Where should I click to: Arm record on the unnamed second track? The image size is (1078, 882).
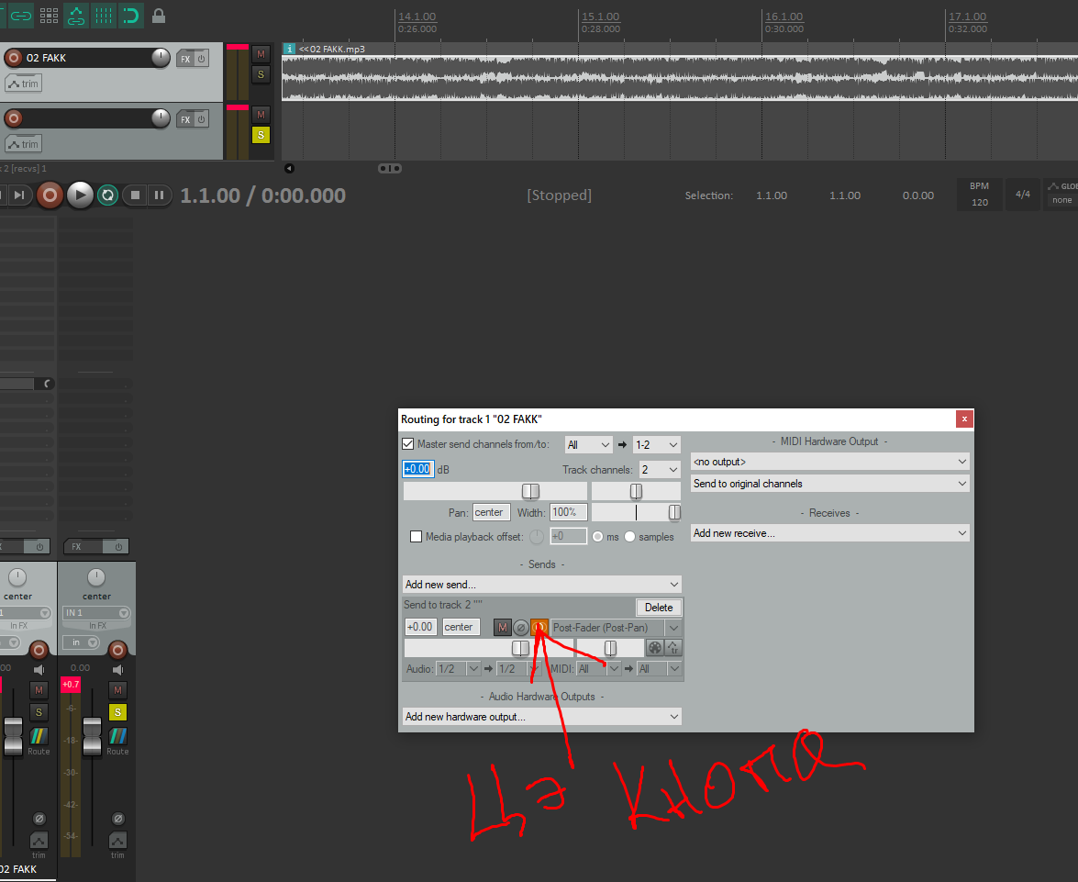pos(13,118)
